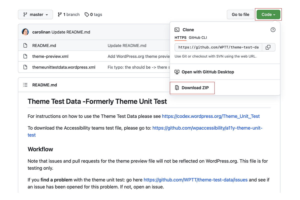
Task: Click the file icon beside themeunittestdata.wordpress.xml
Action: [25, 67]
